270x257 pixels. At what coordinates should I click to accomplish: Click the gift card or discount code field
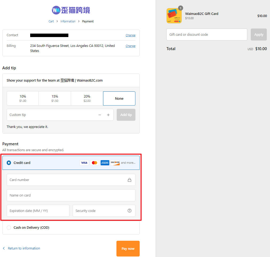point(207,34)
